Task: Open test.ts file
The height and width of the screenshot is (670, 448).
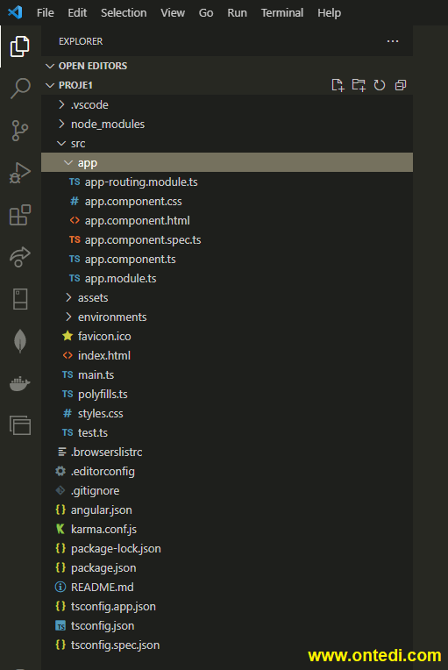Action: [227, 432]
